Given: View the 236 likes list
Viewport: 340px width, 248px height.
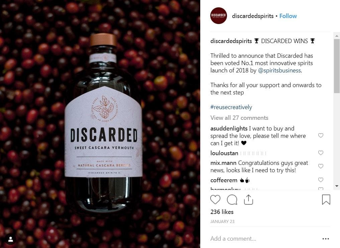Looking at the screenshot, I should click(x=222, y=212).
